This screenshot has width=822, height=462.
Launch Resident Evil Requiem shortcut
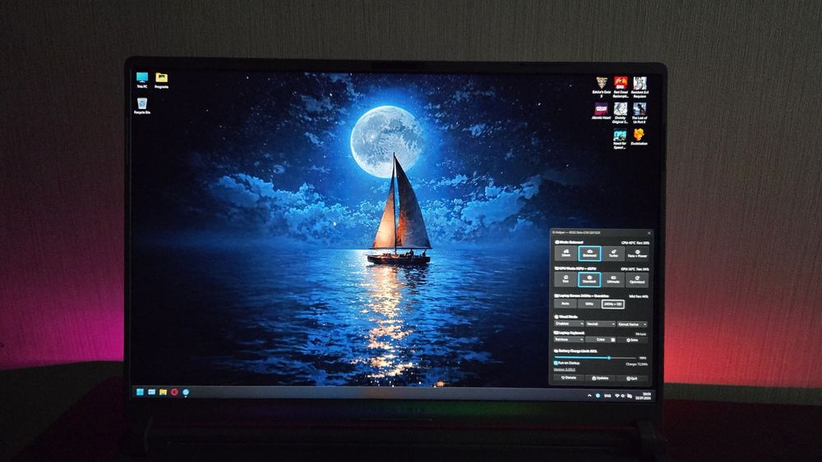point(640,87)
